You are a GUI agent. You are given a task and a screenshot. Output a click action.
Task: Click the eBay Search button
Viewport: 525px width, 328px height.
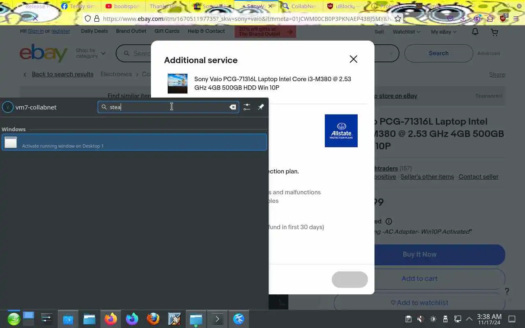coord(438,53)
